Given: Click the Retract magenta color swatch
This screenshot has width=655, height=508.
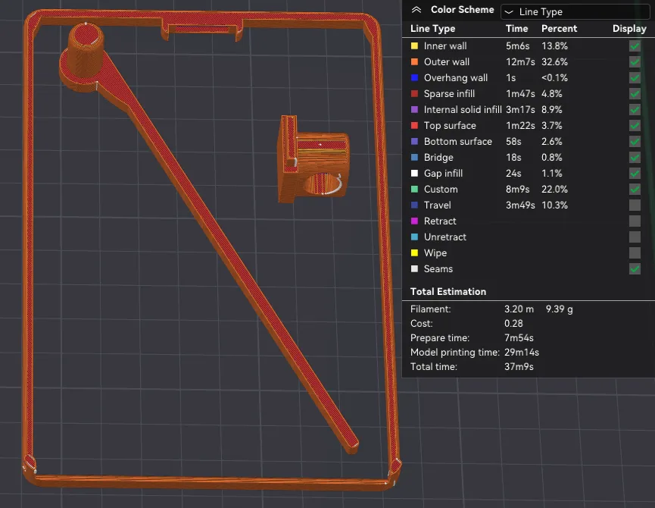Looking at the screenshot, I should (x=414, y=221).
